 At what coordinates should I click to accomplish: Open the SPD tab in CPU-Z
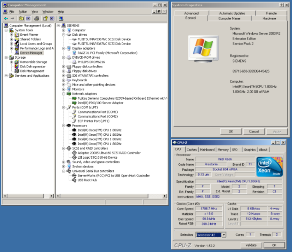(x=235, y=150)
